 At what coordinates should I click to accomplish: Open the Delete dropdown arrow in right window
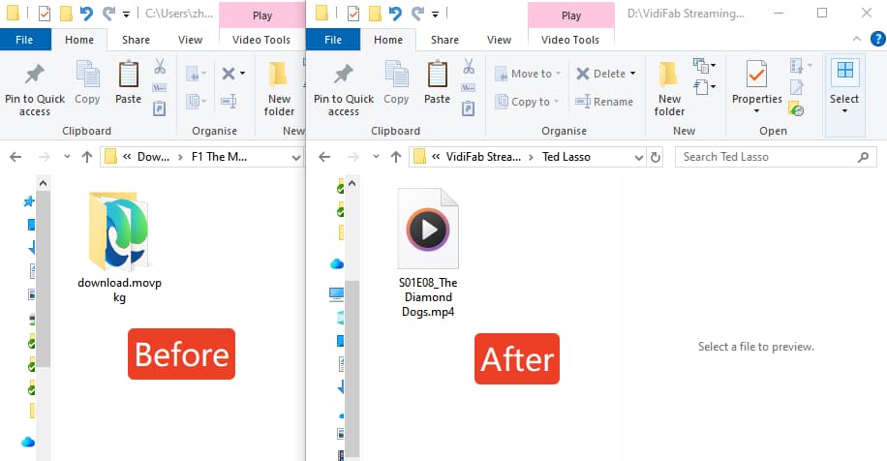click(x=632, y=74)
